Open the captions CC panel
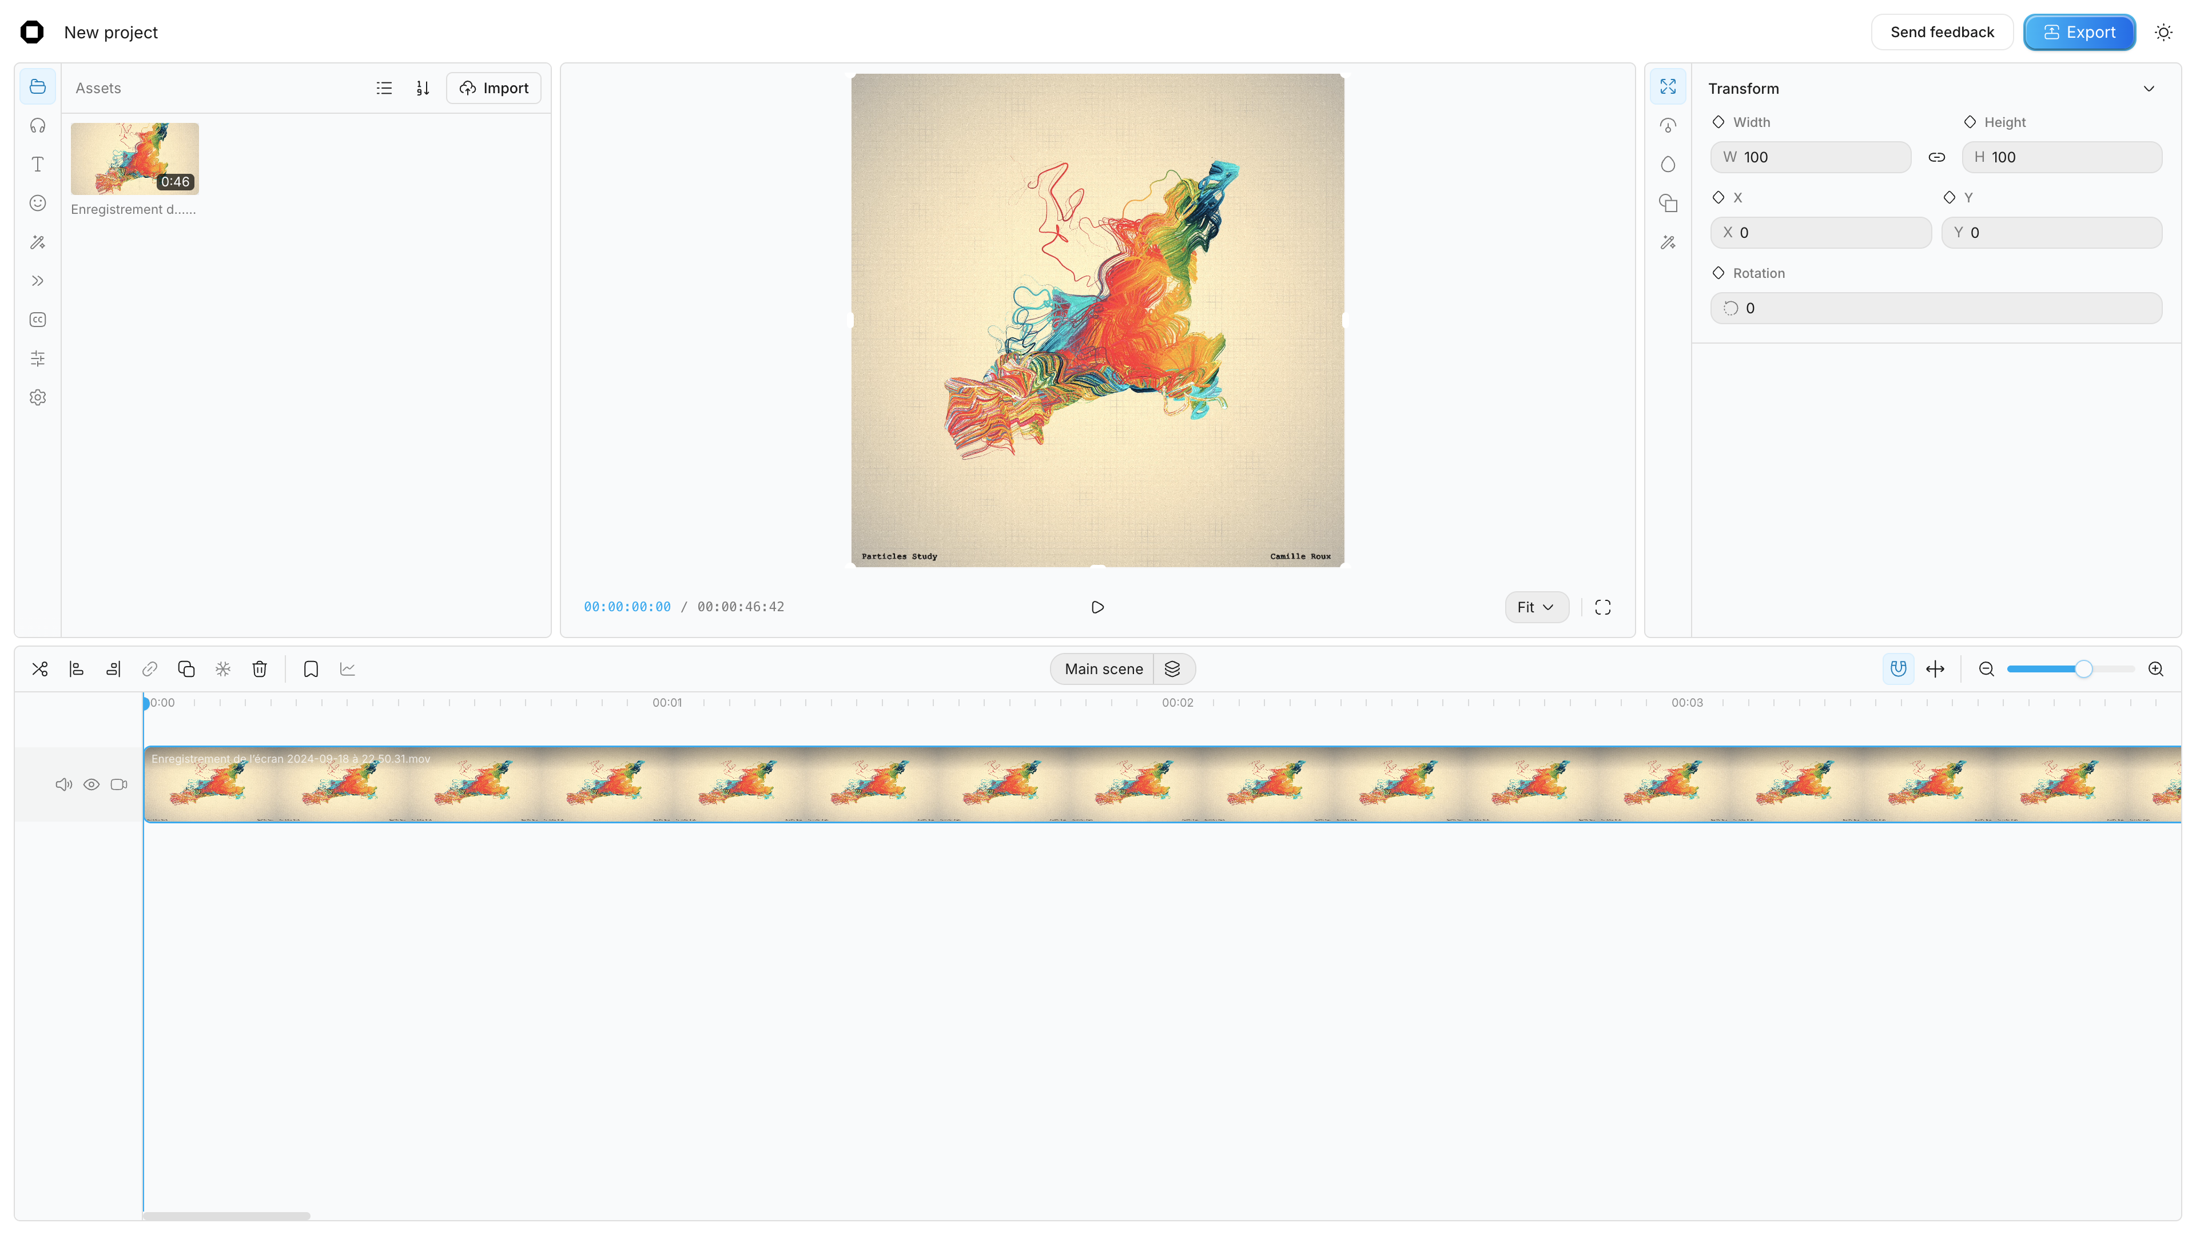 tap(38, 320)
